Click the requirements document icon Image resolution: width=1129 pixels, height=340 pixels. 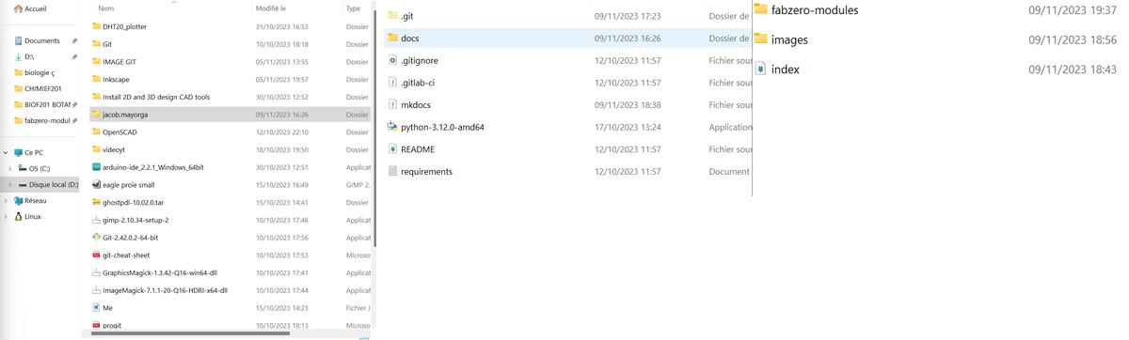tap(393, 171)
